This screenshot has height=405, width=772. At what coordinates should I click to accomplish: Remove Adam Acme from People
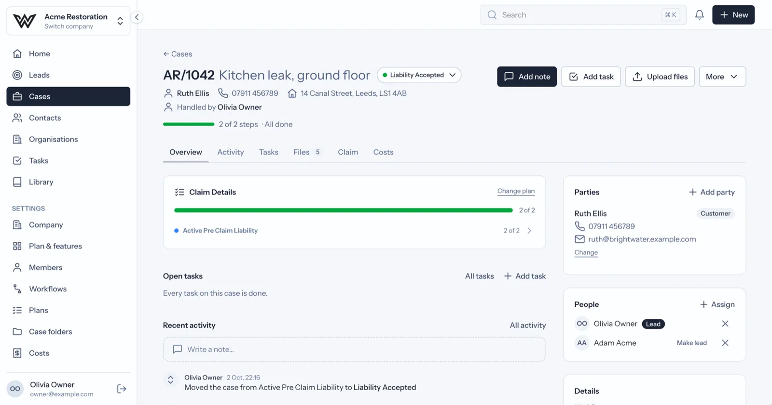tap(725, 343)
